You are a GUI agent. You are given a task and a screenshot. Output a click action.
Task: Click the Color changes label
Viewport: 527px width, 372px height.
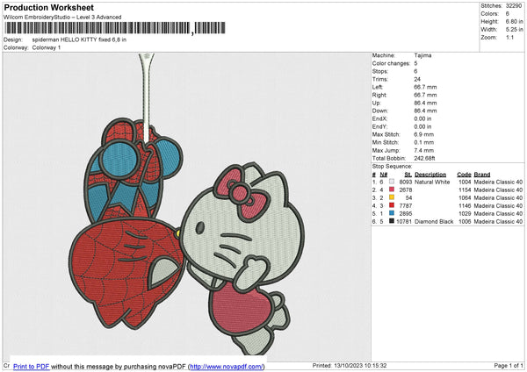coord(391,63)
